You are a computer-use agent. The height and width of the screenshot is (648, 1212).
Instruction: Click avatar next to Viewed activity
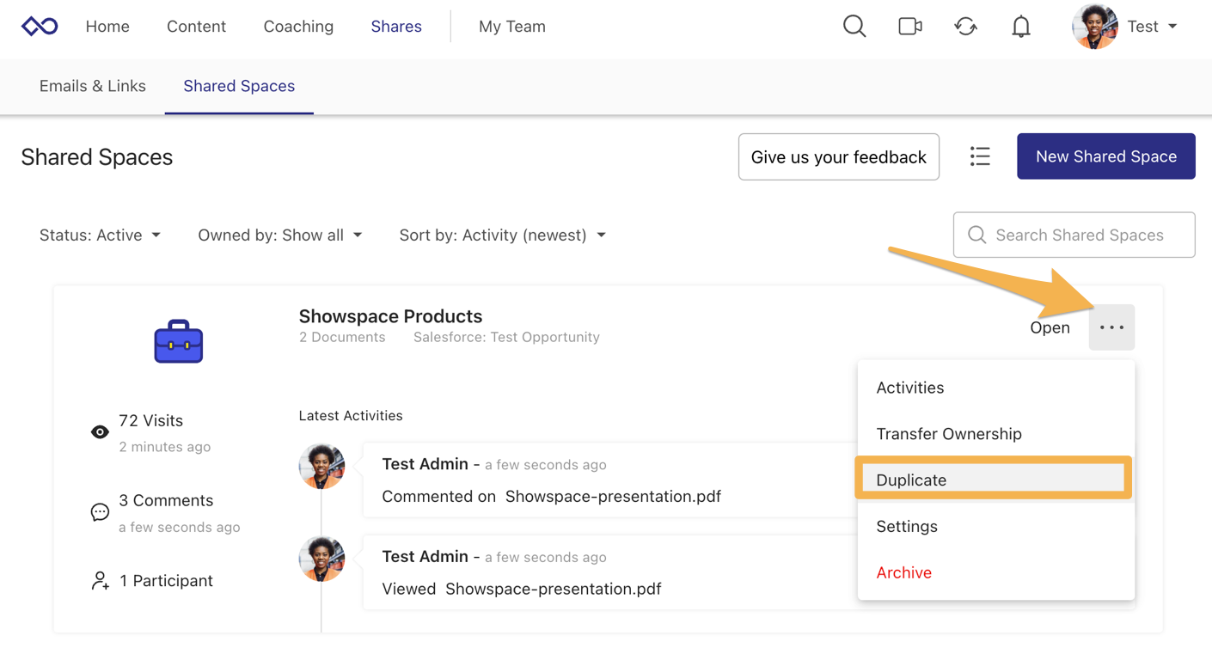(x=321, y=559)
